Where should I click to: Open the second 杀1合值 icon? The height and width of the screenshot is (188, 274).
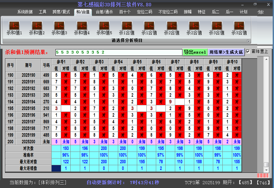point(149,28)
